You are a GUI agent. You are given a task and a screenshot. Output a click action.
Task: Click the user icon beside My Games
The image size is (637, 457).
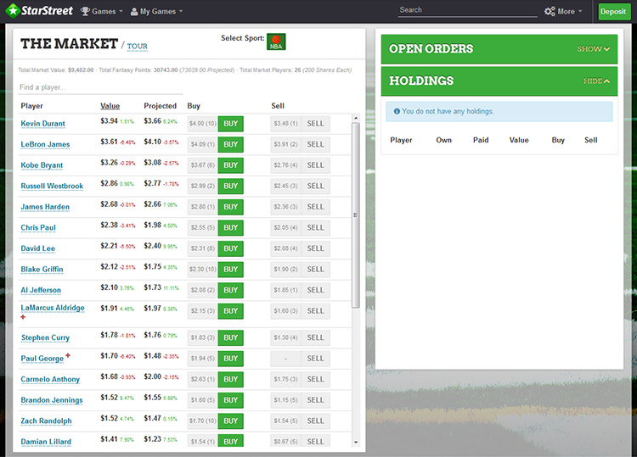[x=134, y=12]
